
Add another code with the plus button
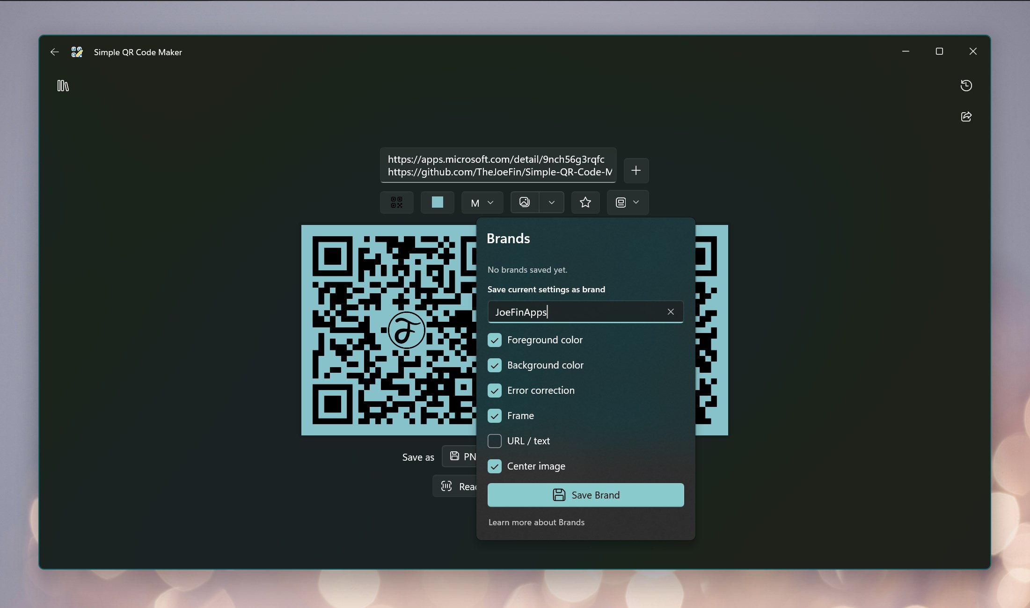(636, 170)
